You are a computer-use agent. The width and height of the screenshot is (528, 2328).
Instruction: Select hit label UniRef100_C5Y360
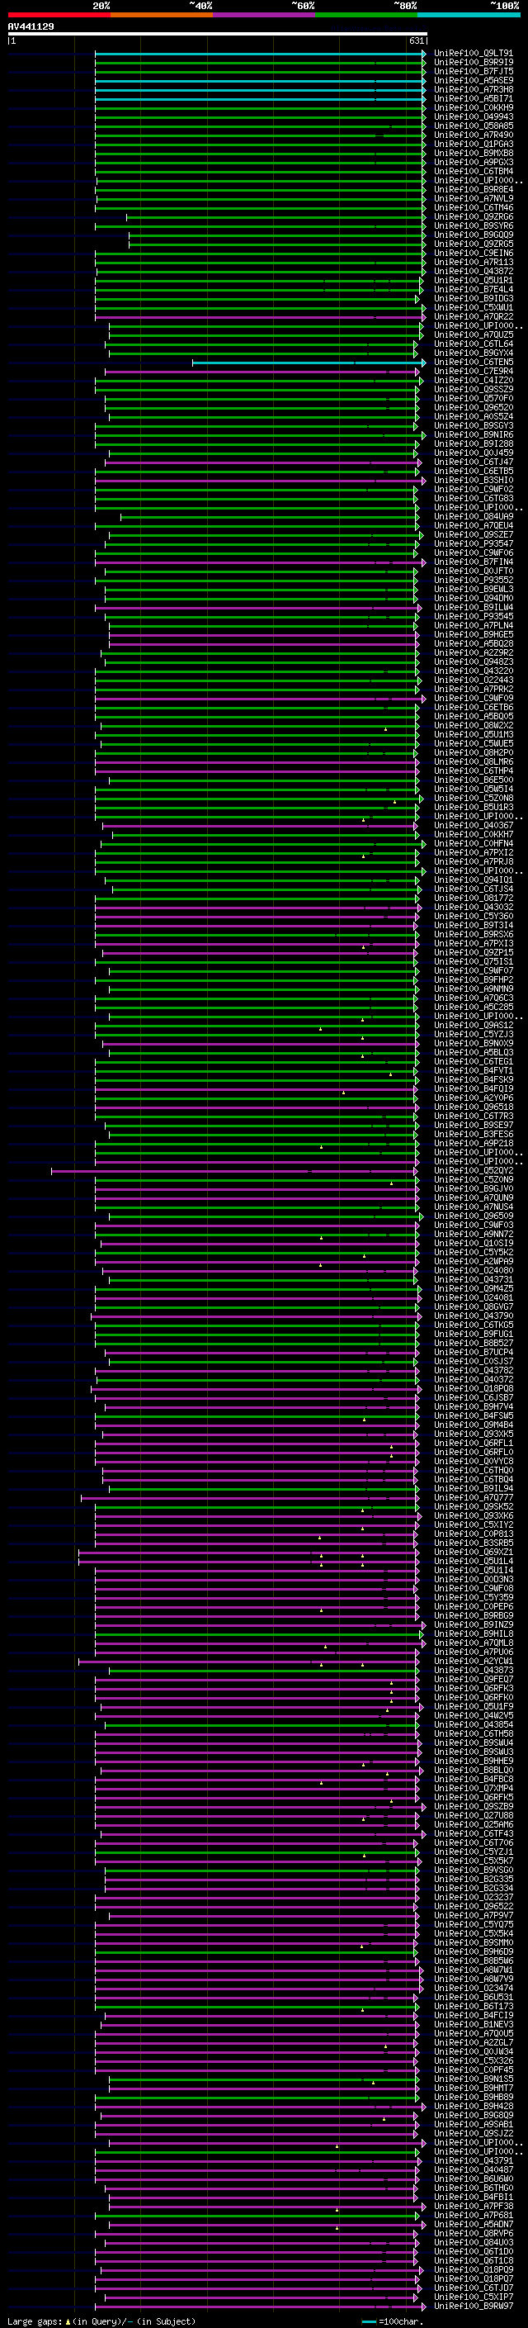(x=474, y=917)
